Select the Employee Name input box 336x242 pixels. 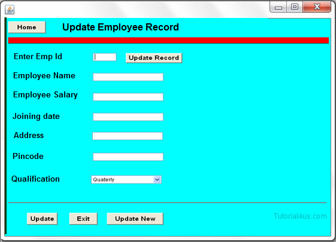tap(128, 77)
